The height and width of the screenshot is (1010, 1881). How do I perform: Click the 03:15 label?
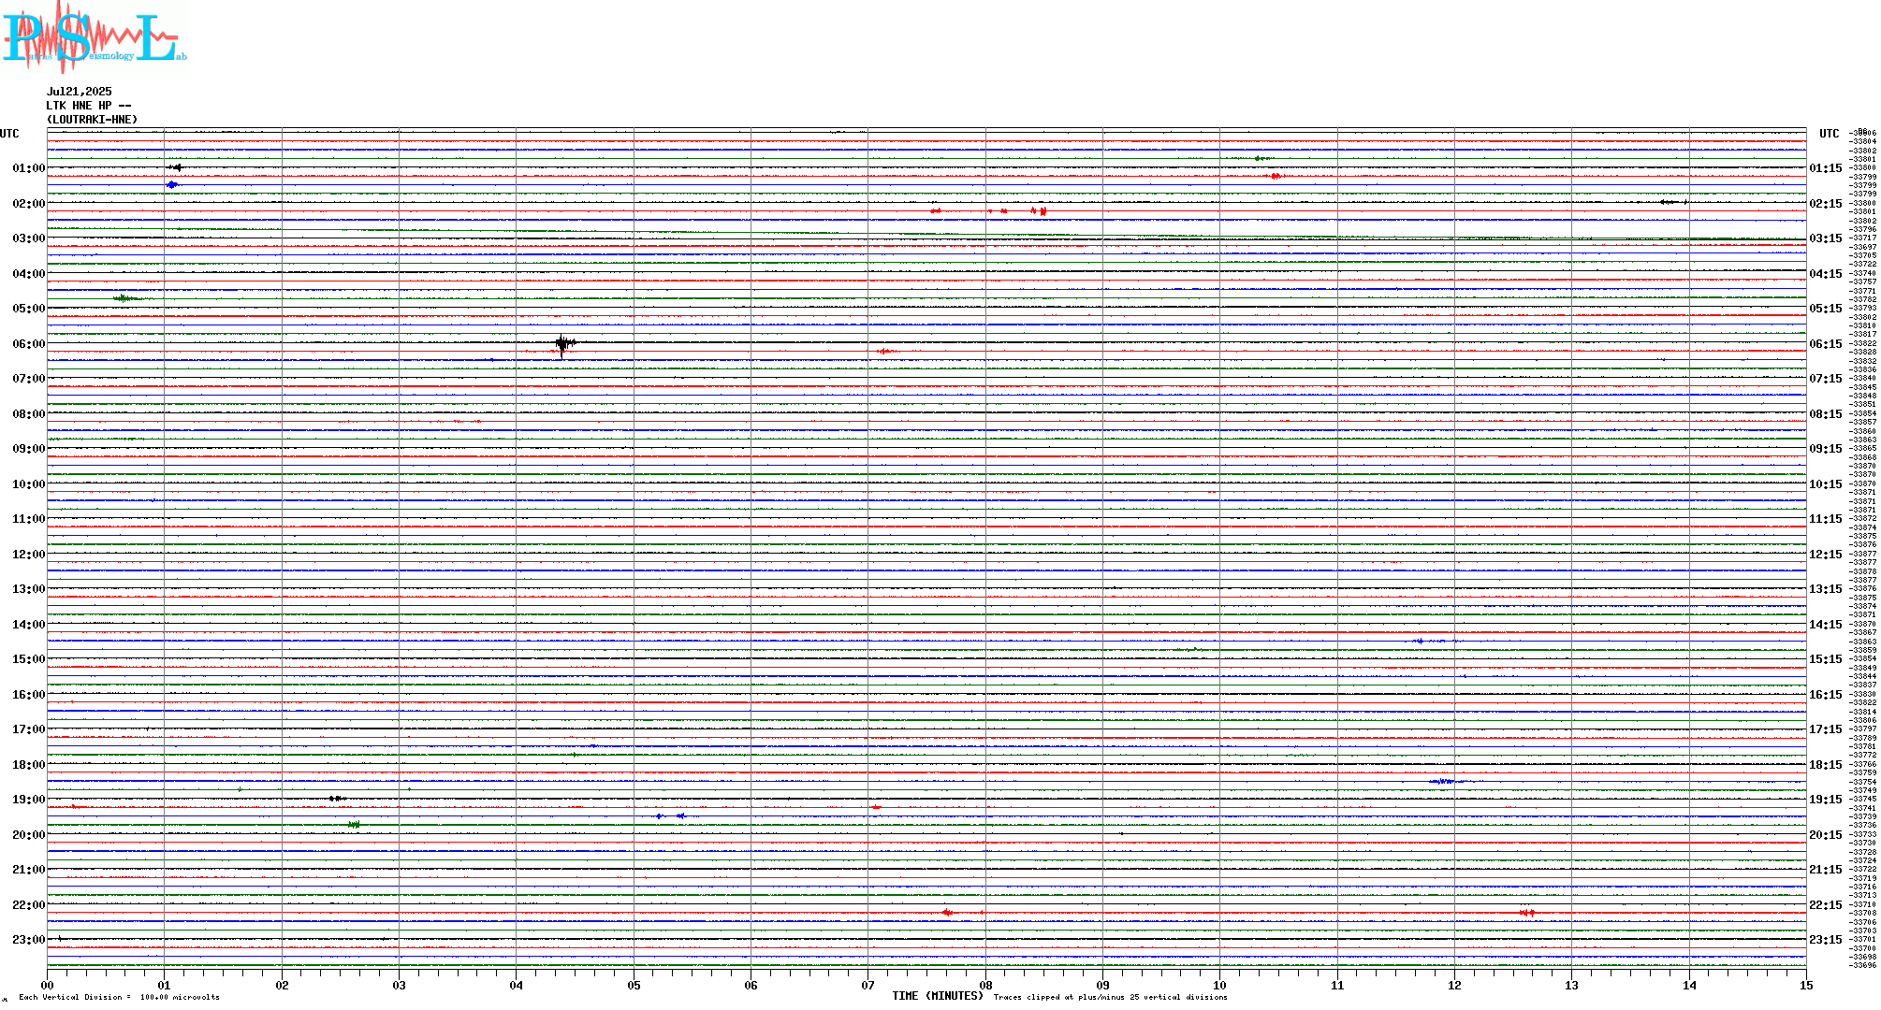(x=1825, y=238)
